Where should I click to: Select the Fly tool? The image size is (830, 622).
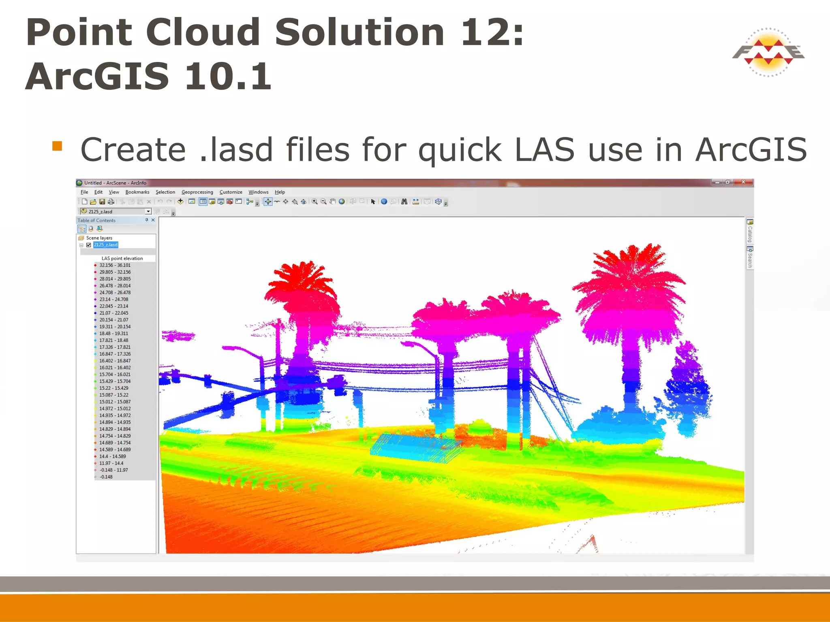click(277, 201)
